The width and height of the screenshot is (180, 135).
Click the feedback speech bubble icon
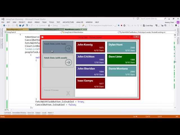[138, 19]
